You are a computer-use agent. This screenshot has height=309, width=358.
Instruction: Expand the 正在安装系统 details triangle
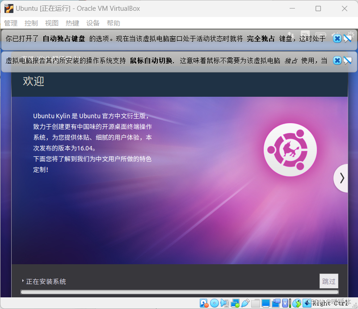pyautogui.click(x=23, y=281)
